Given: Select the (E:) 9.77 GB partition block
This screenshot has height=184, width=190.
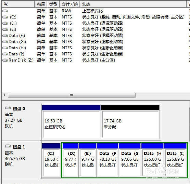Looking at the screenshot, I should point(88,160).
